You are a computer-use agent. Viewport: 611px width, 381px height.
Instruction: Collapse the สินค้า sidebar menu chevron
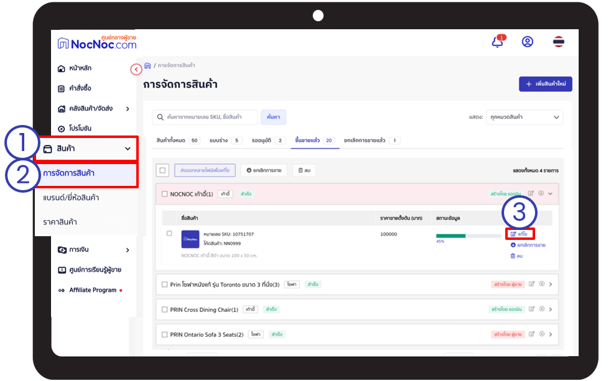tap(128, 149)
